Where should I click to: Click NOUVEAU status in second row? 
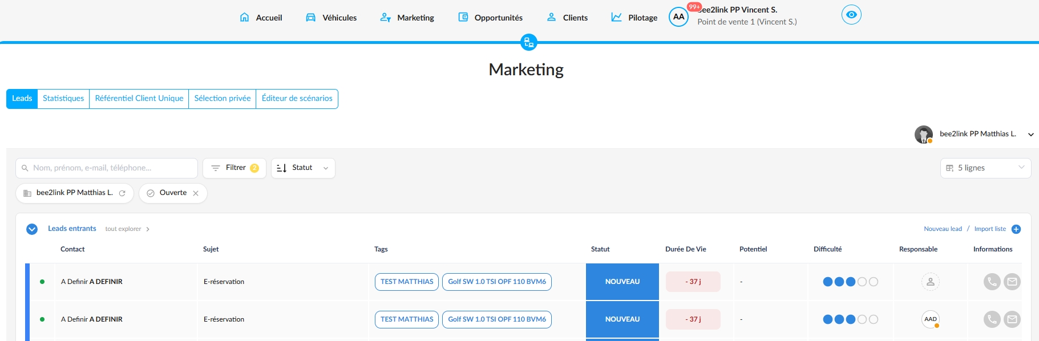(x=622, y=319)
